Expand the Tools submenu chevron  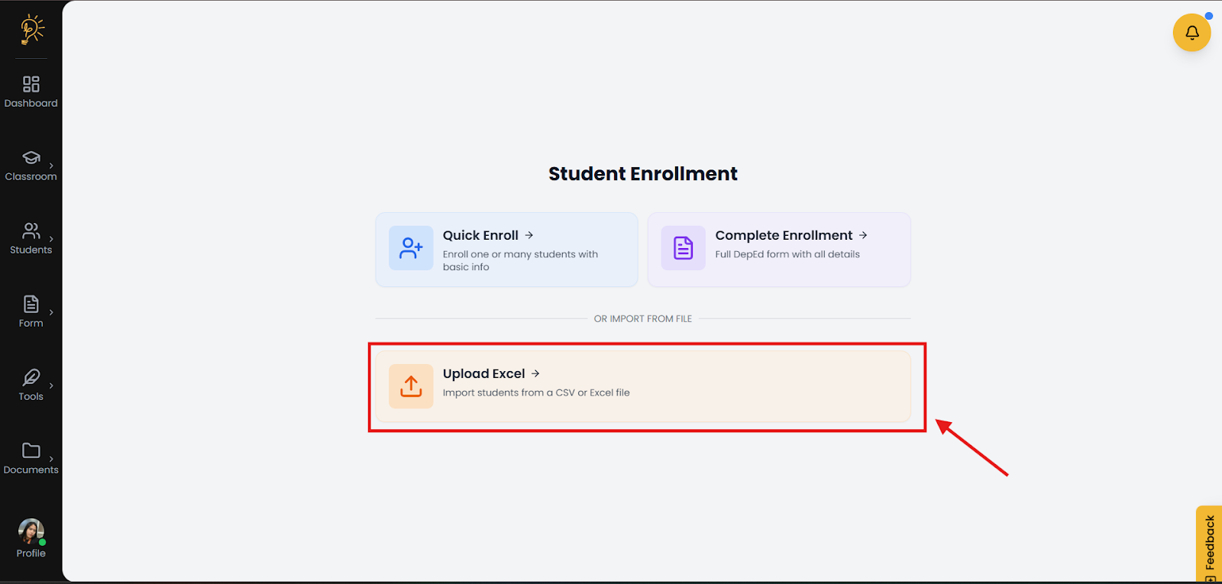pos(51,386)
